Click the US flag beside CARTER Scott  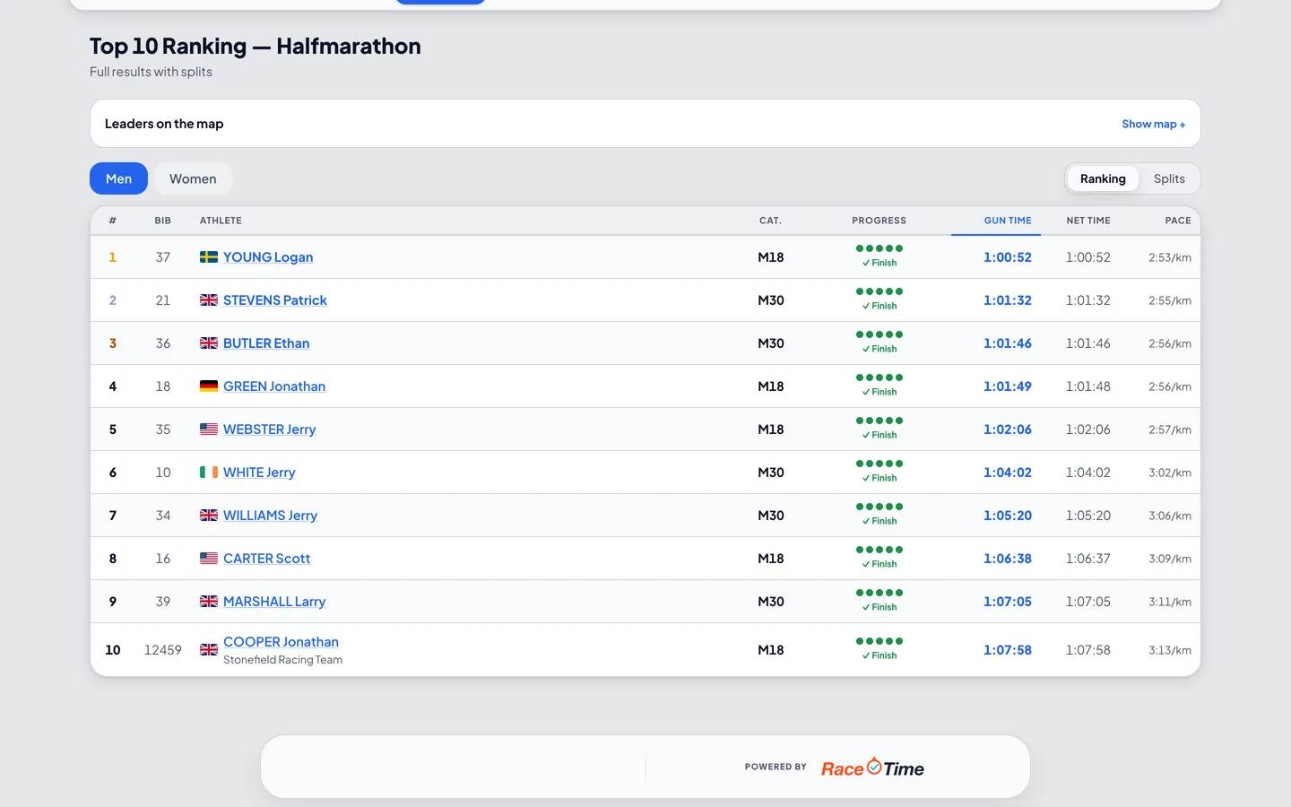[x=209, y=559]
